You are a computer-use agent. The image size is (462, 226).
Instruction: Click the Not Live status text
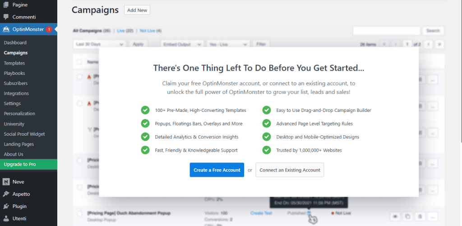(x=343, y=213)
